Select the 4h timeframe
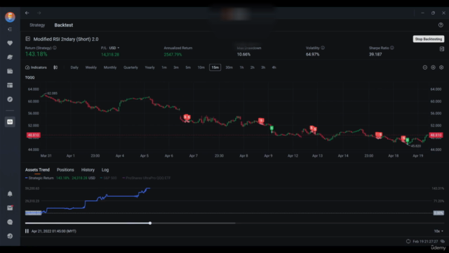Viewport: 449px width, 253px height. pos(274,67)
